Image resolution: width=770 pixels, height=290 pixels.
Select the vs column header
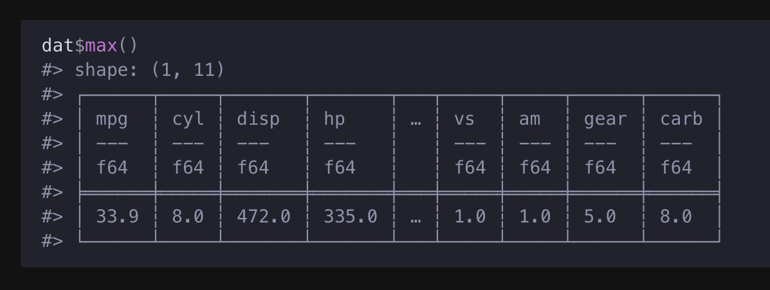coord(464,119)
